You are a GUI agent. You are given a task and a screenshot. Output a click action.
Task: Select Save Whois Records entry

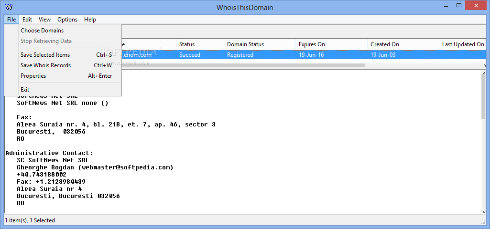click(x=63, y=65)
